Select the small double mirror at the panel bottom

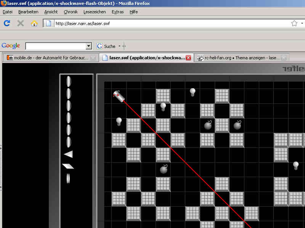tap(69, 178)
